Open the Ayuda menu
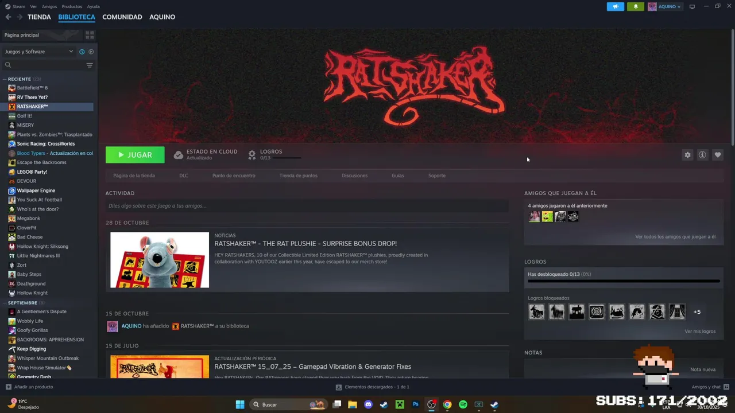Screen dimensions: 735x413 pos(93,6)
